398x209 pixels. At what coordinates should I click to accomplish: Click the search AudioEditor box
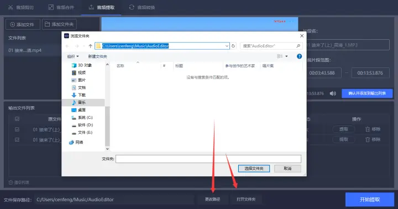[271, 46]
